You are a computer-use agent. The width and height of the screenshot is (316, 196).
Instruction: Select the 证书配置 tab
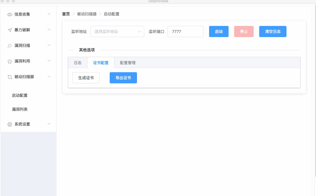pos(101,63)
